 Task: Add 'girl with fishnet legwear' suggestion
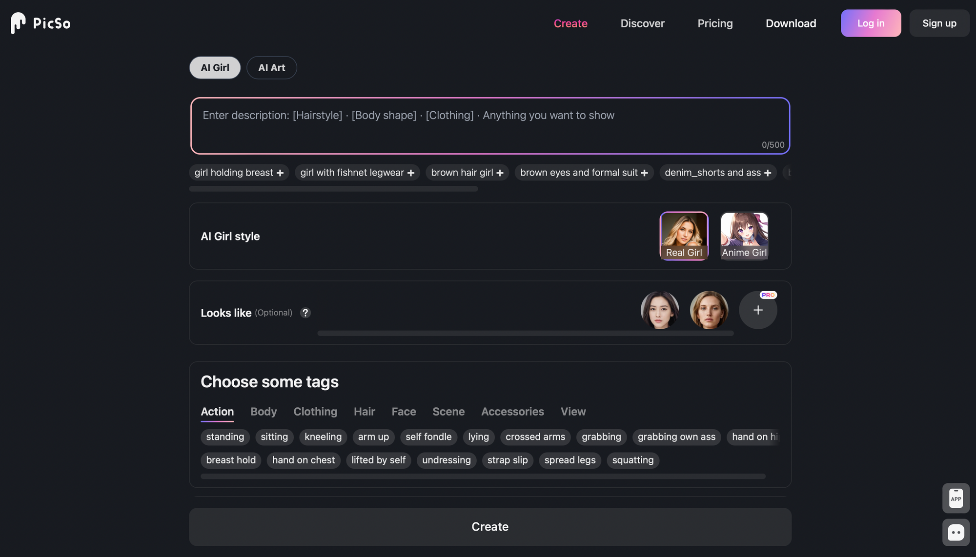click(357, 173)
